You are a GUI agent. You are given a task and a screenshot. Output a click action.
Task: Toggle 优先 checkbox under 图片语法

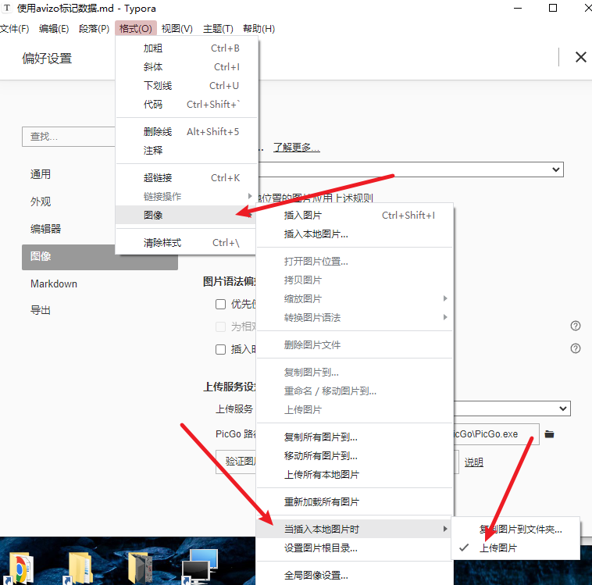click(x=220, y=305)
